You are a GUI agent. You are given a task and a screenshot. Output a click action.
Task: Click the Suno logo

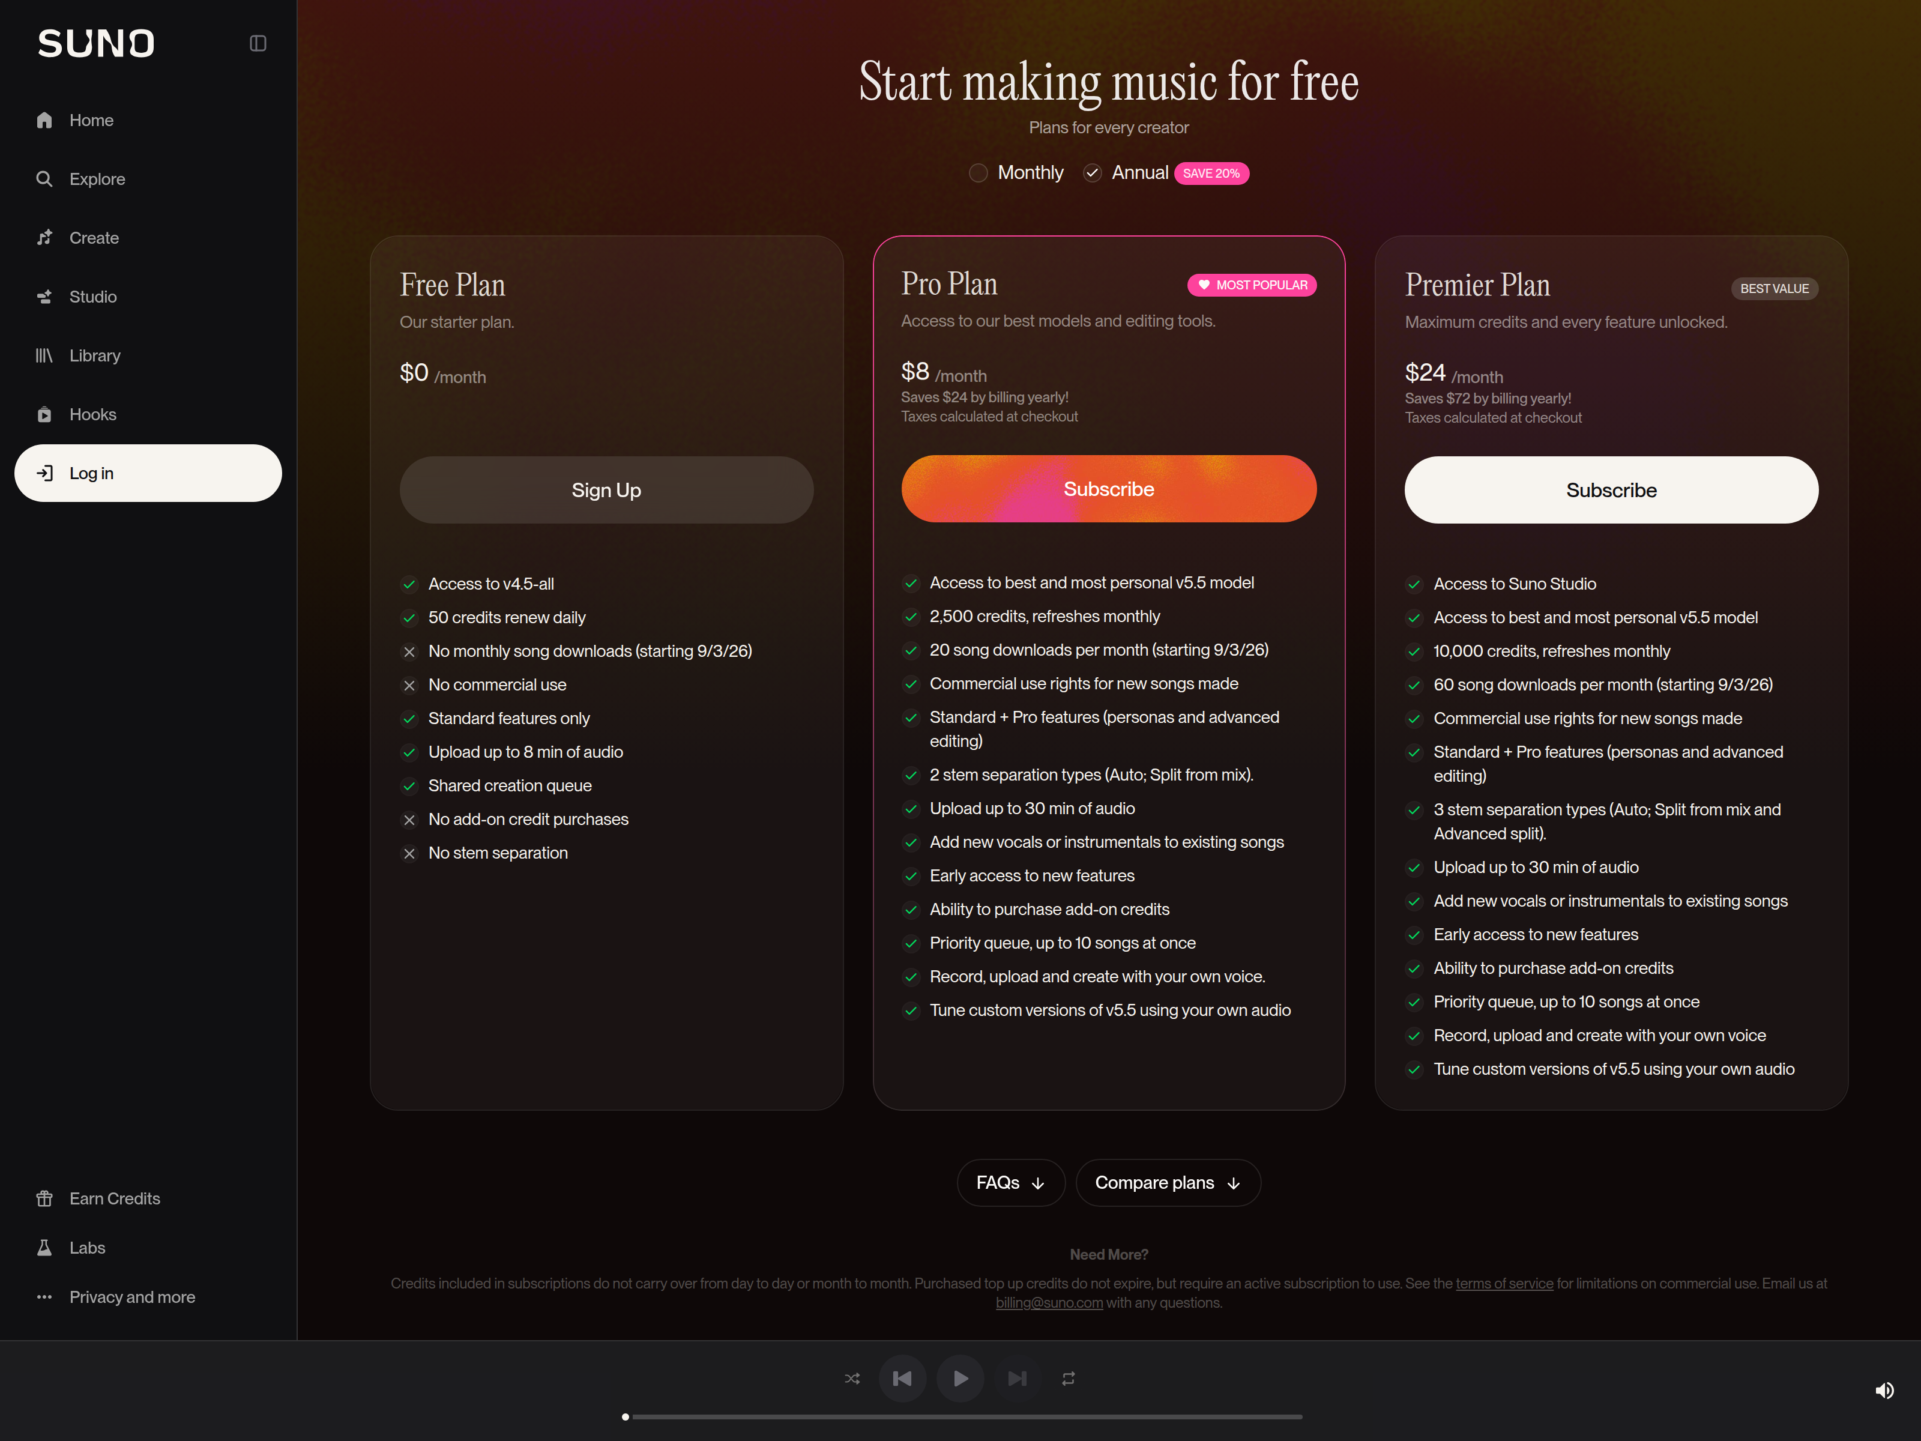[x=95, y=43]
